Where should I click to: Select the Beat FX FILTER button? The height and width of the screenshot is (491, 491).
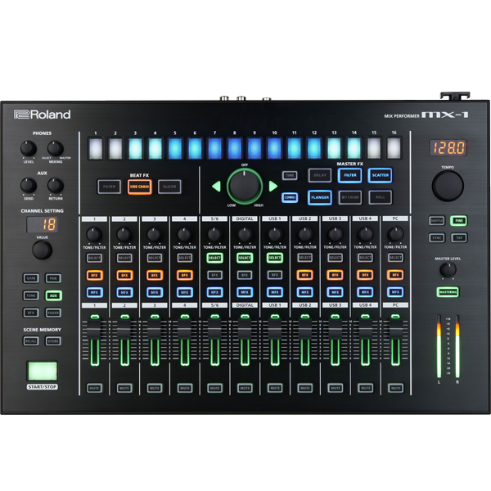pos(110,187)
